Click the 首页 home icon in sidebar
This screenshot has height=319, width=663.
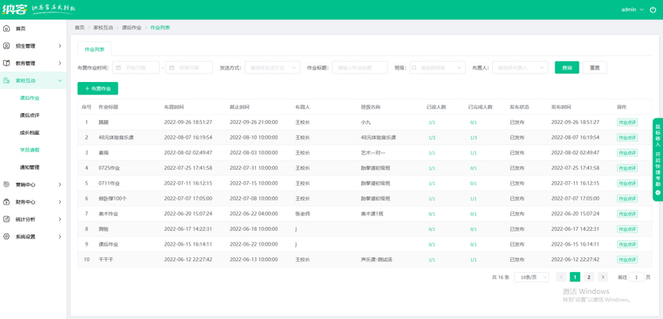pyautogui.click(x=6, y=29)
